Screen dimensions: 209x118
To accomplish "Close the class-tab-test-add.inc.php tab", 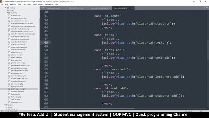I will point(110,8).
